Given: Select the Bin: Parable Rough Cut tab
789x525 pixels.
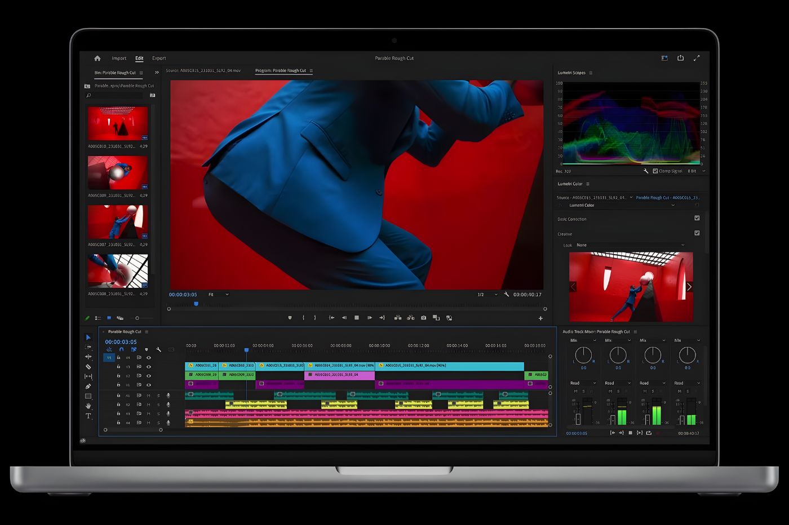Looking at the screenshot, I should pos(115,73).
